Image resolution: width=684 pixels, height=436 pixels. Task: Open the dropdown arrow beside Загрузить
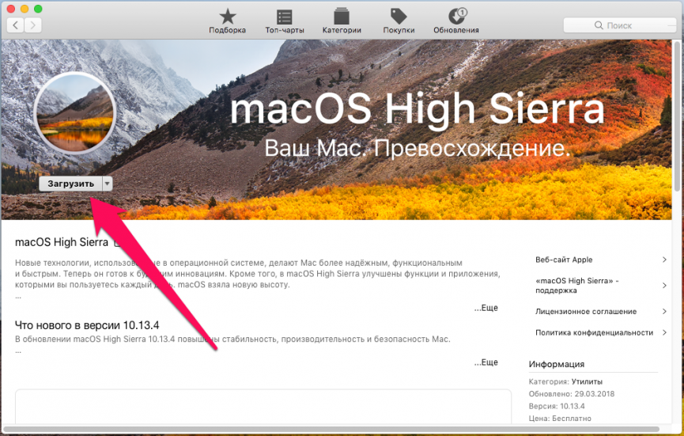(x=108, y=184)
